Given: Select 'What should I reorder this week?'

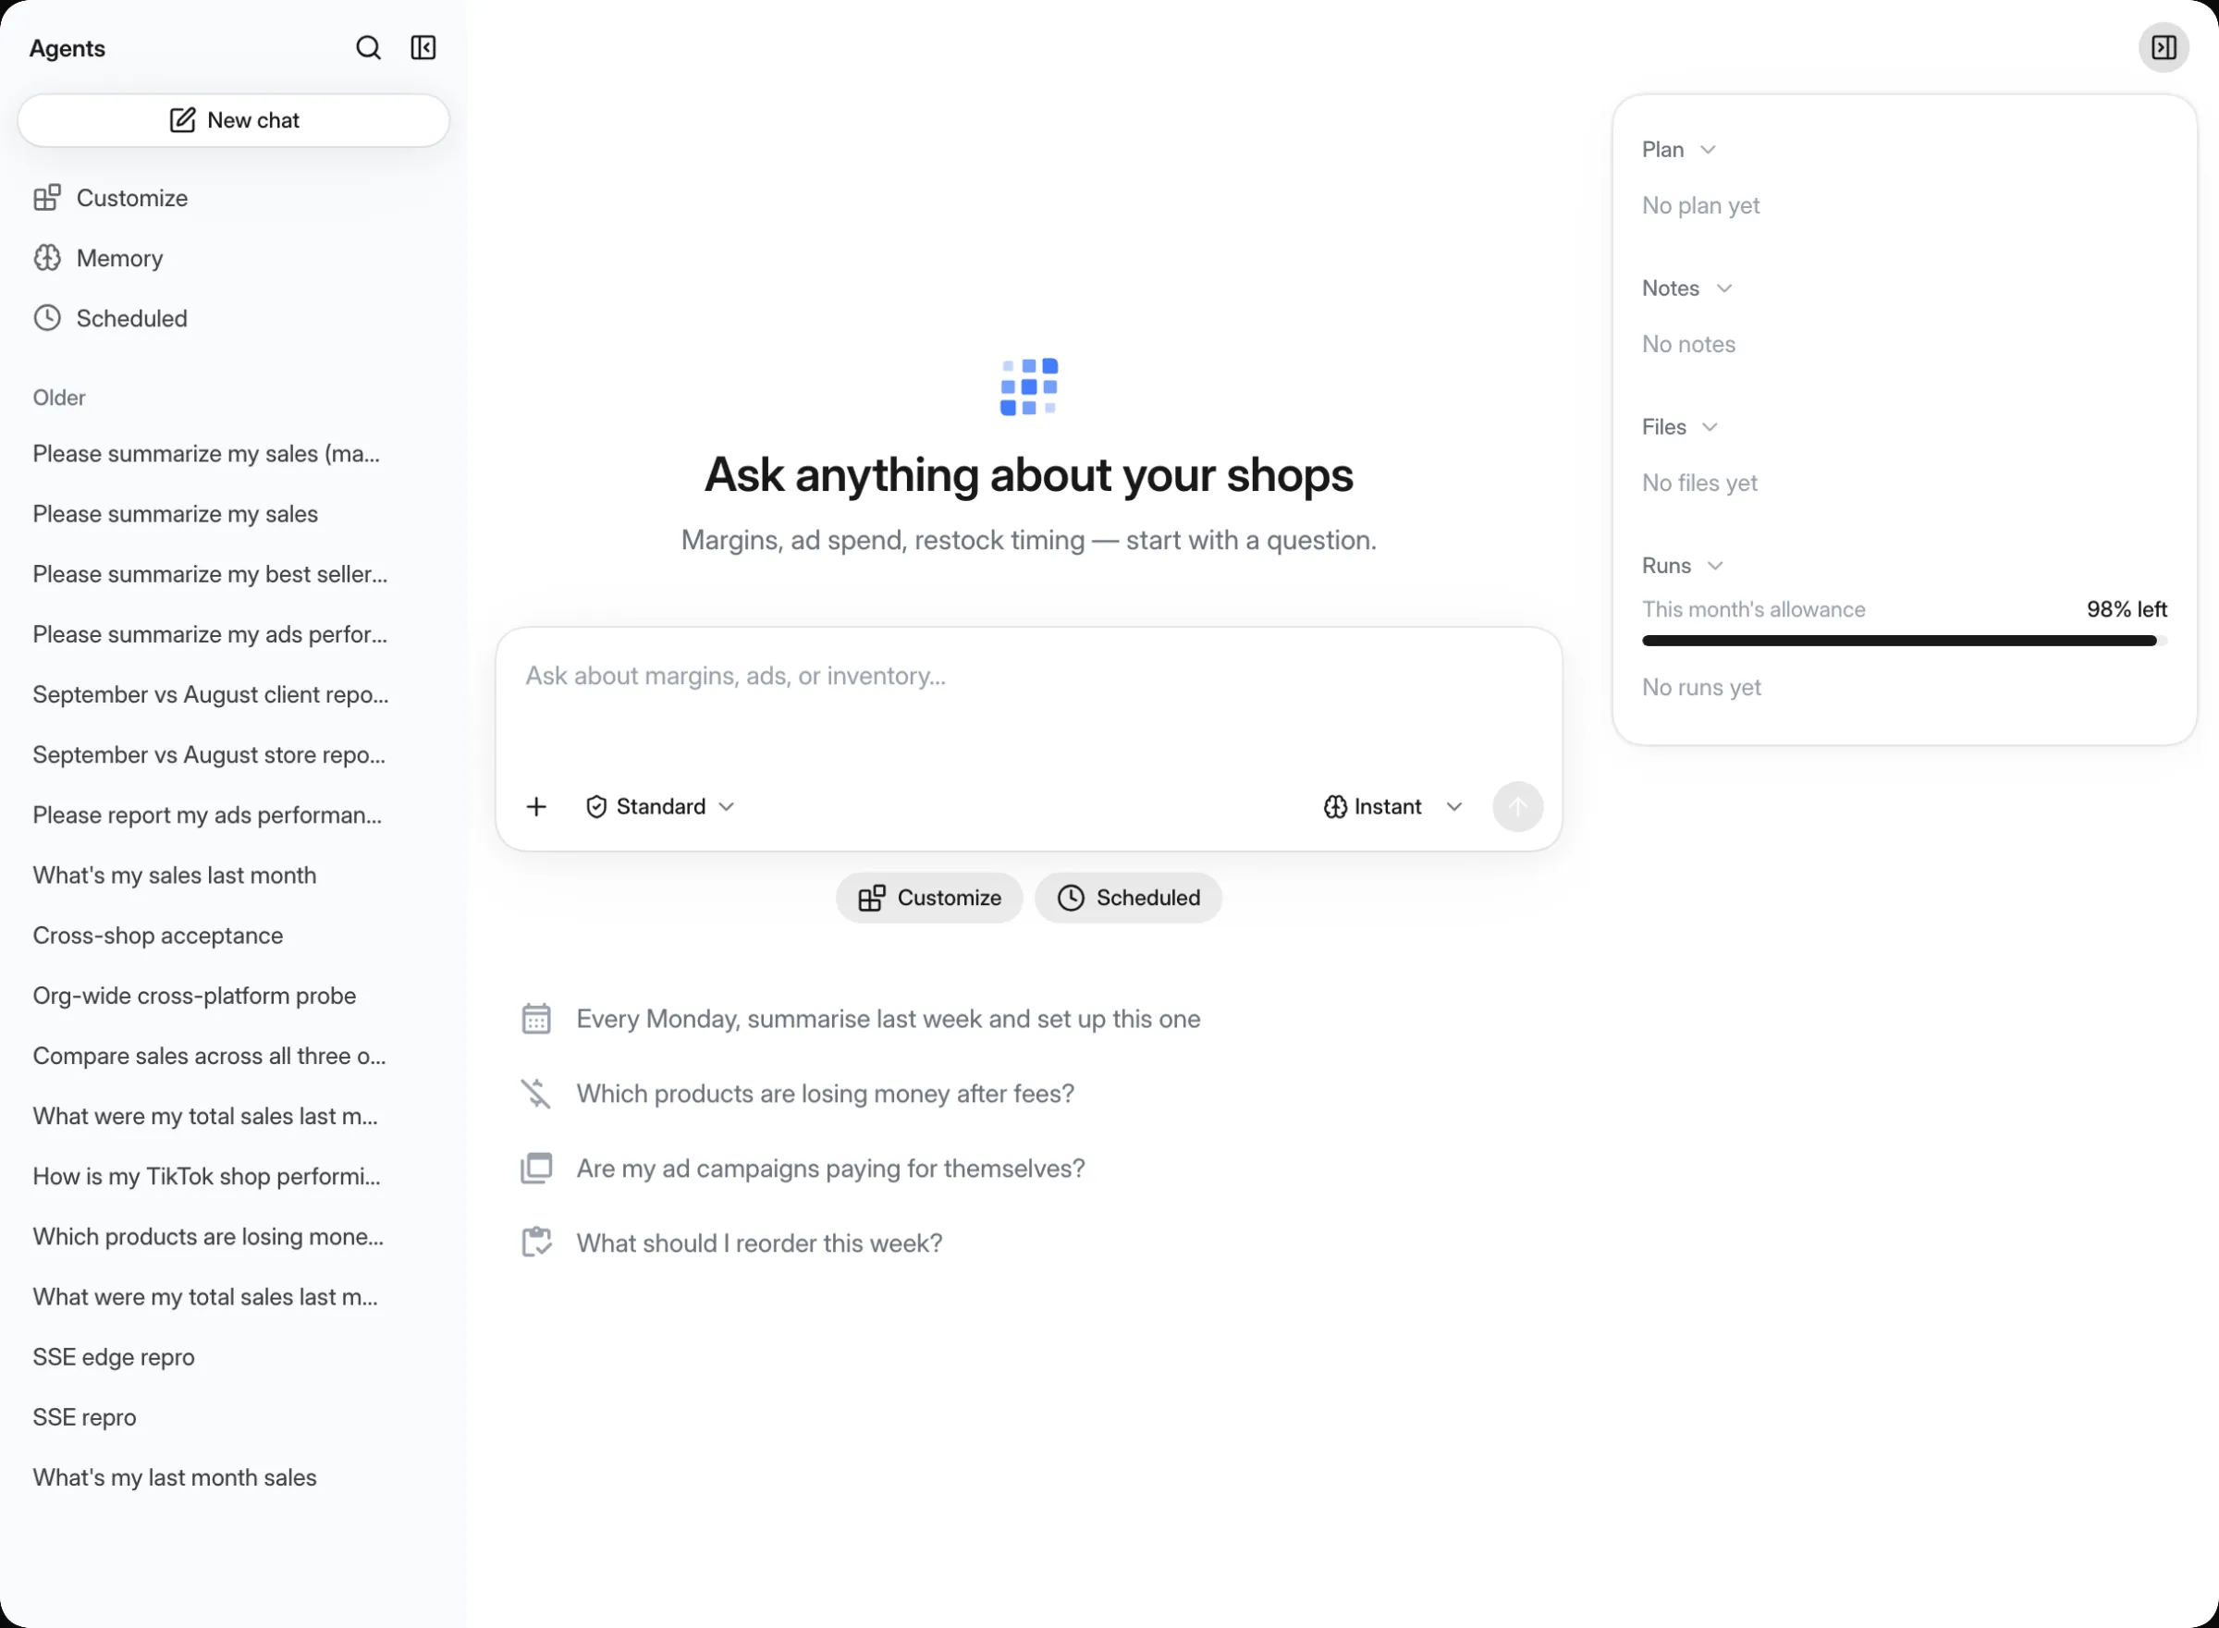Looking at the screenshot, I should [759, 1243].
